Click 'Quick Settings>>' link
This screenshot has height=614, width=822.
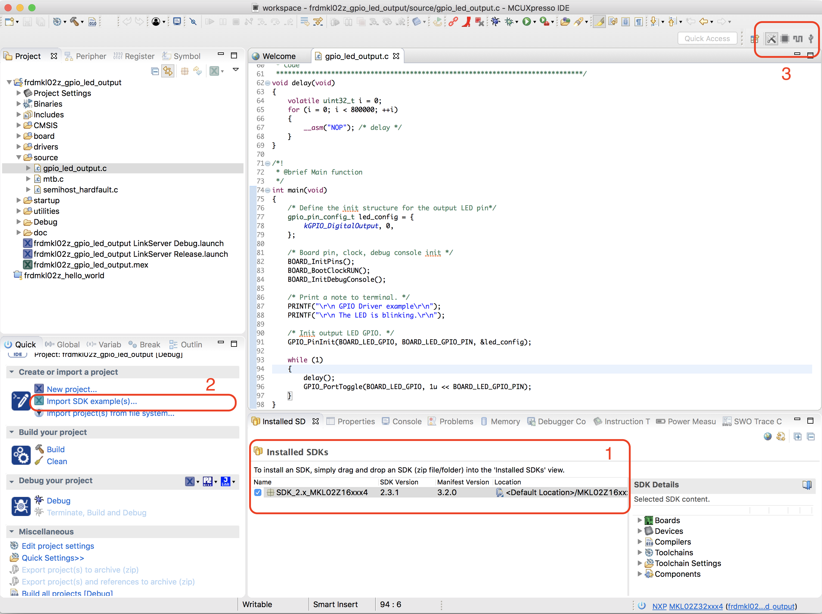coord(53,557)
